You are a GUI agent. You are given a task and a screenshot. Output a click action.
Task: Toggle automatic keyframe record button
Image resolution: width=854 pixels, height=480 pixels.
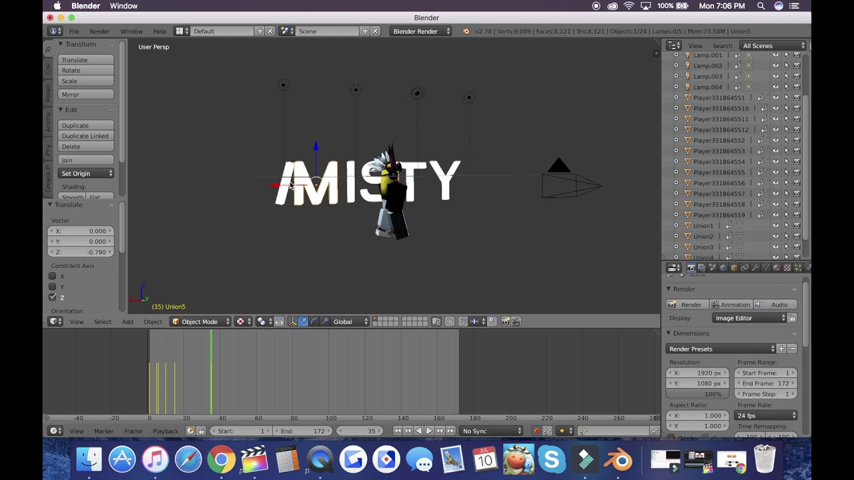point(536,431)
